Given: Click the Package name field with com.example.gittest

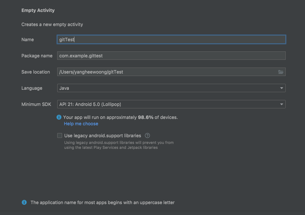Looking at the screenshot, I should click(x=171, y=56).
